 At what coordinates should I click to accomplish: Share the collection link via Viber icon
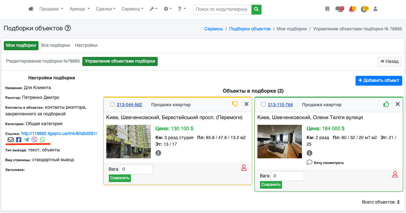[x=34, y=140]
